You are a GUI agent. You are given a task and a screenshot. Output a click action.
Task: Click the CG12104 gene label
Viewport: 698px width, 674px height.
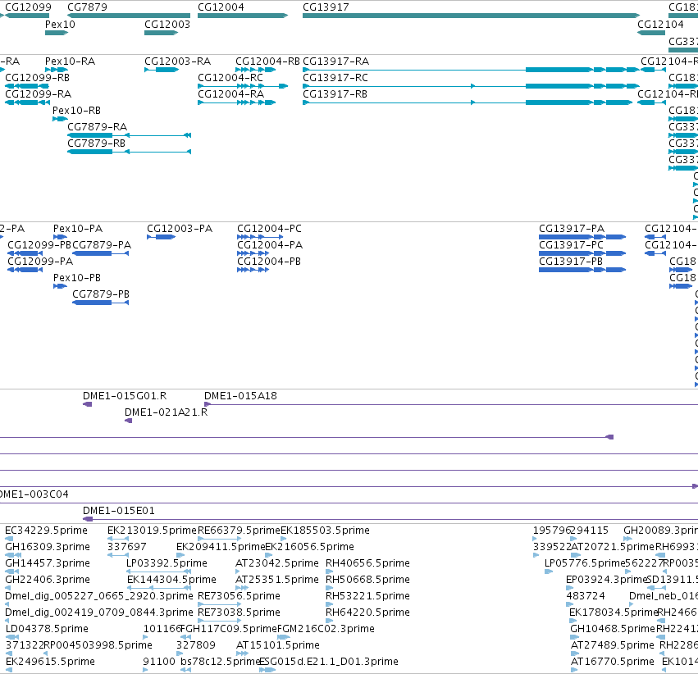660,24
